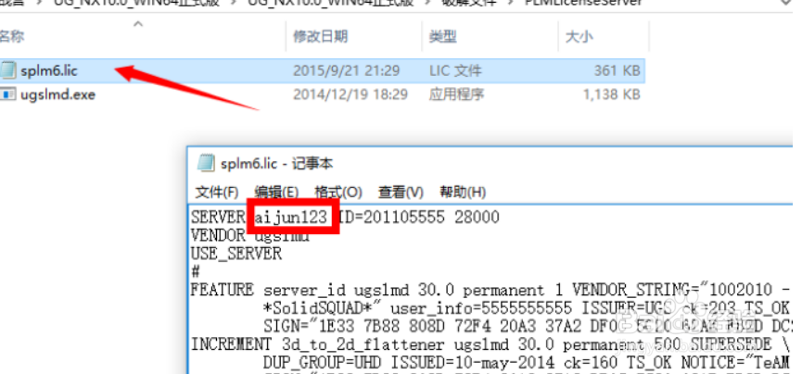Click the 361 KB size cell
The width and height of the screenshot is (802, 374).
pos(617,70)
